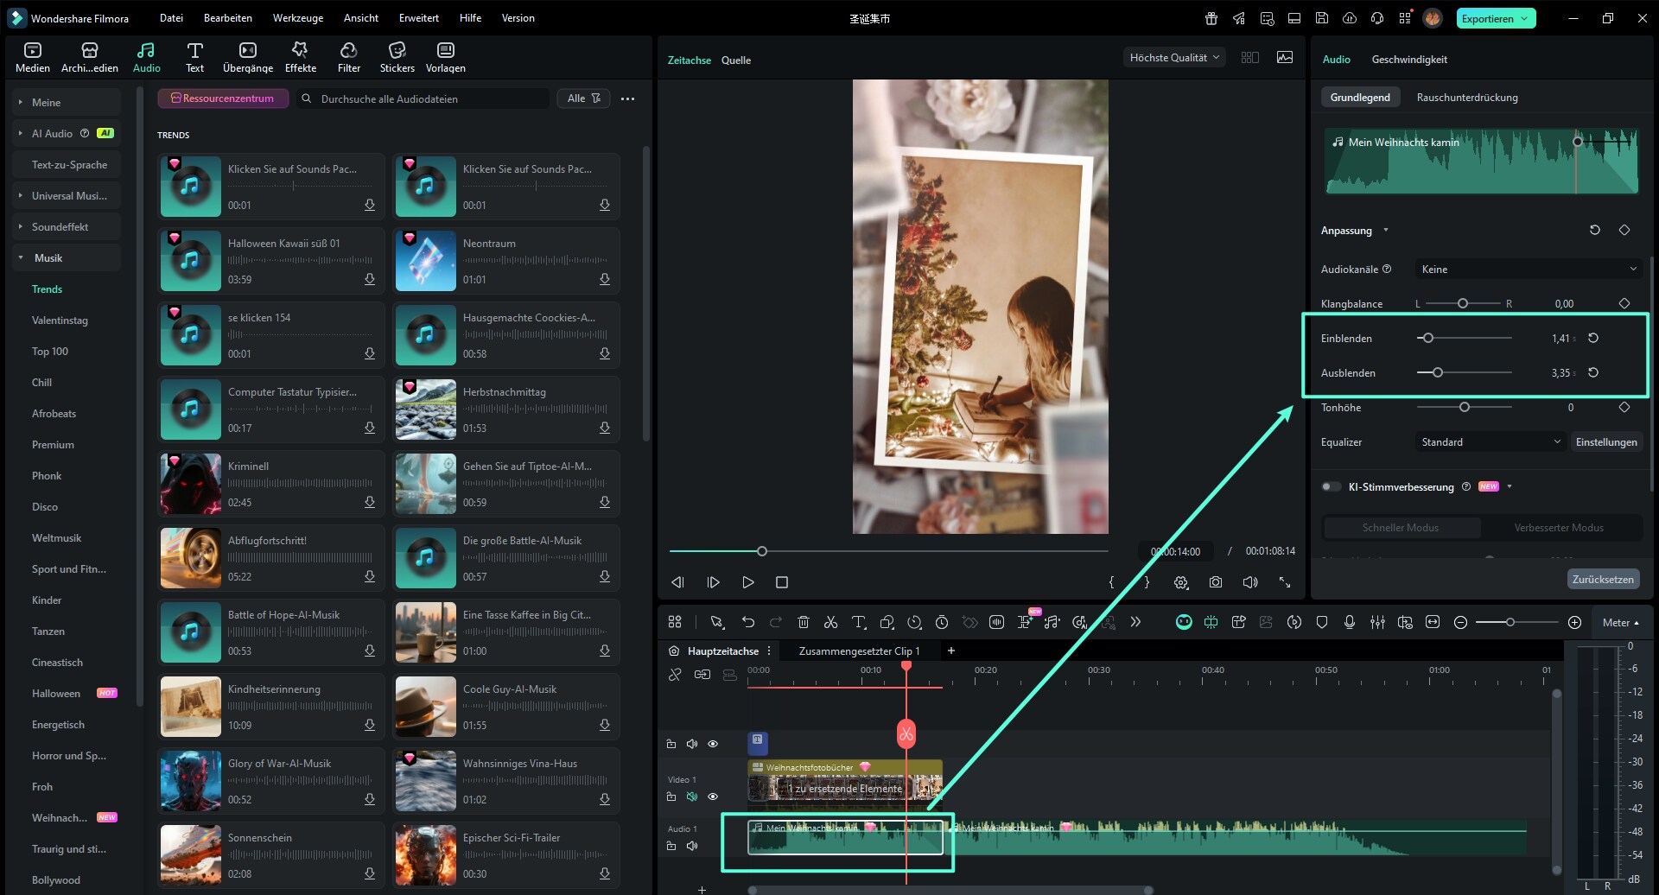Viewport: 1659px width, 895px height.
Task: Click the undo arrow in timeline toolbar
Action: [x=747, y=622]
